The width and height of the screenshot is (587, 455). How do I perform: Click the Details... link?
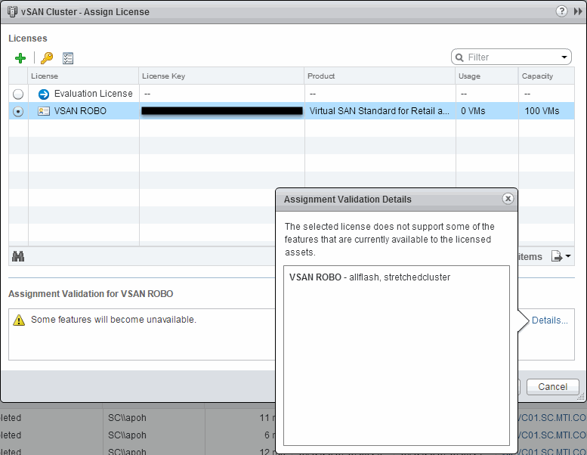[549, 320]
